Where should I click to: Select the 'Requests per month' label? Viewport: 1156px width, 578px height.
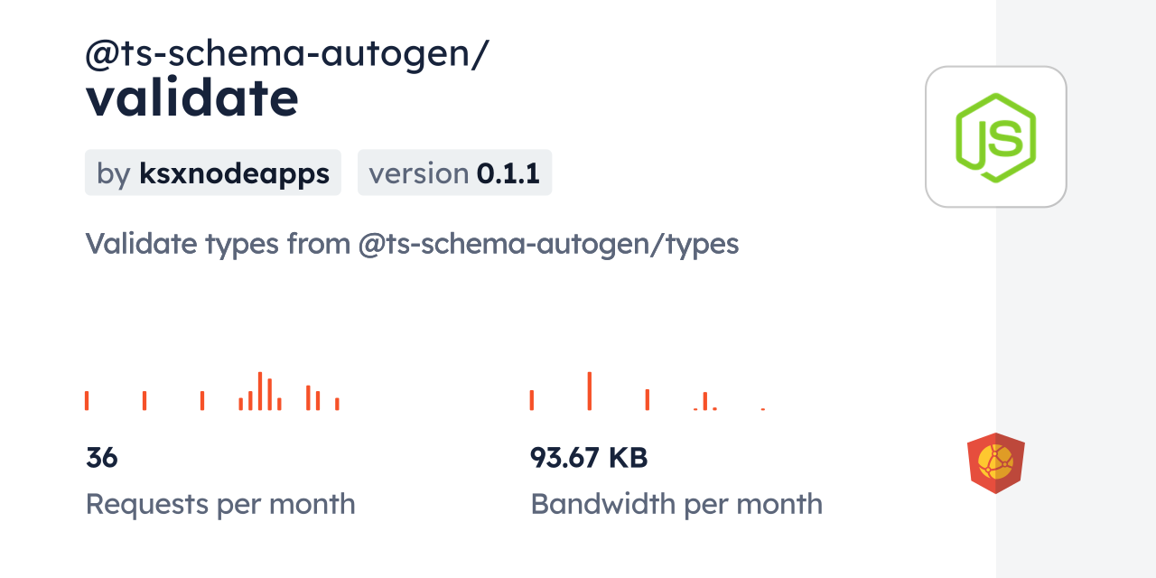[220, 504]
